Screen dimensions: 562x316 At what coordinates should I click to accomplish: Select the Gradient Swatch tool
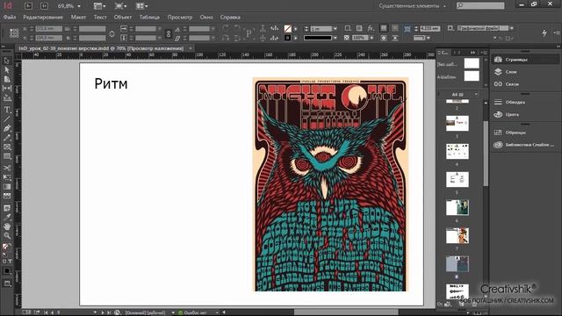pos(7,187)
